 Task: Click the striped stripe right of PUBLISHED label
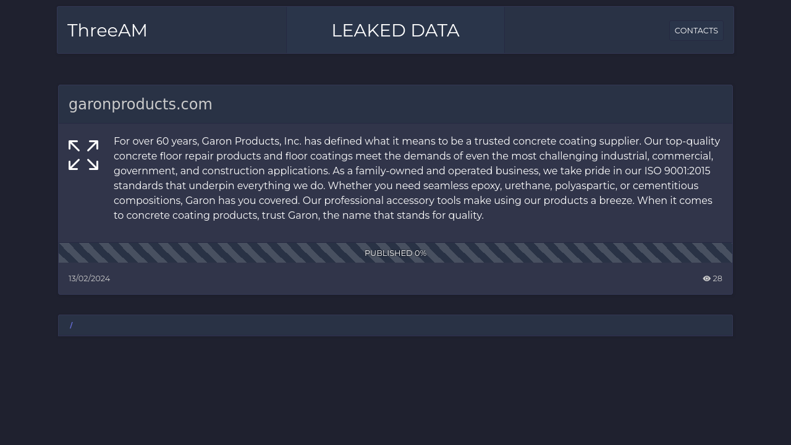[581, 253]
